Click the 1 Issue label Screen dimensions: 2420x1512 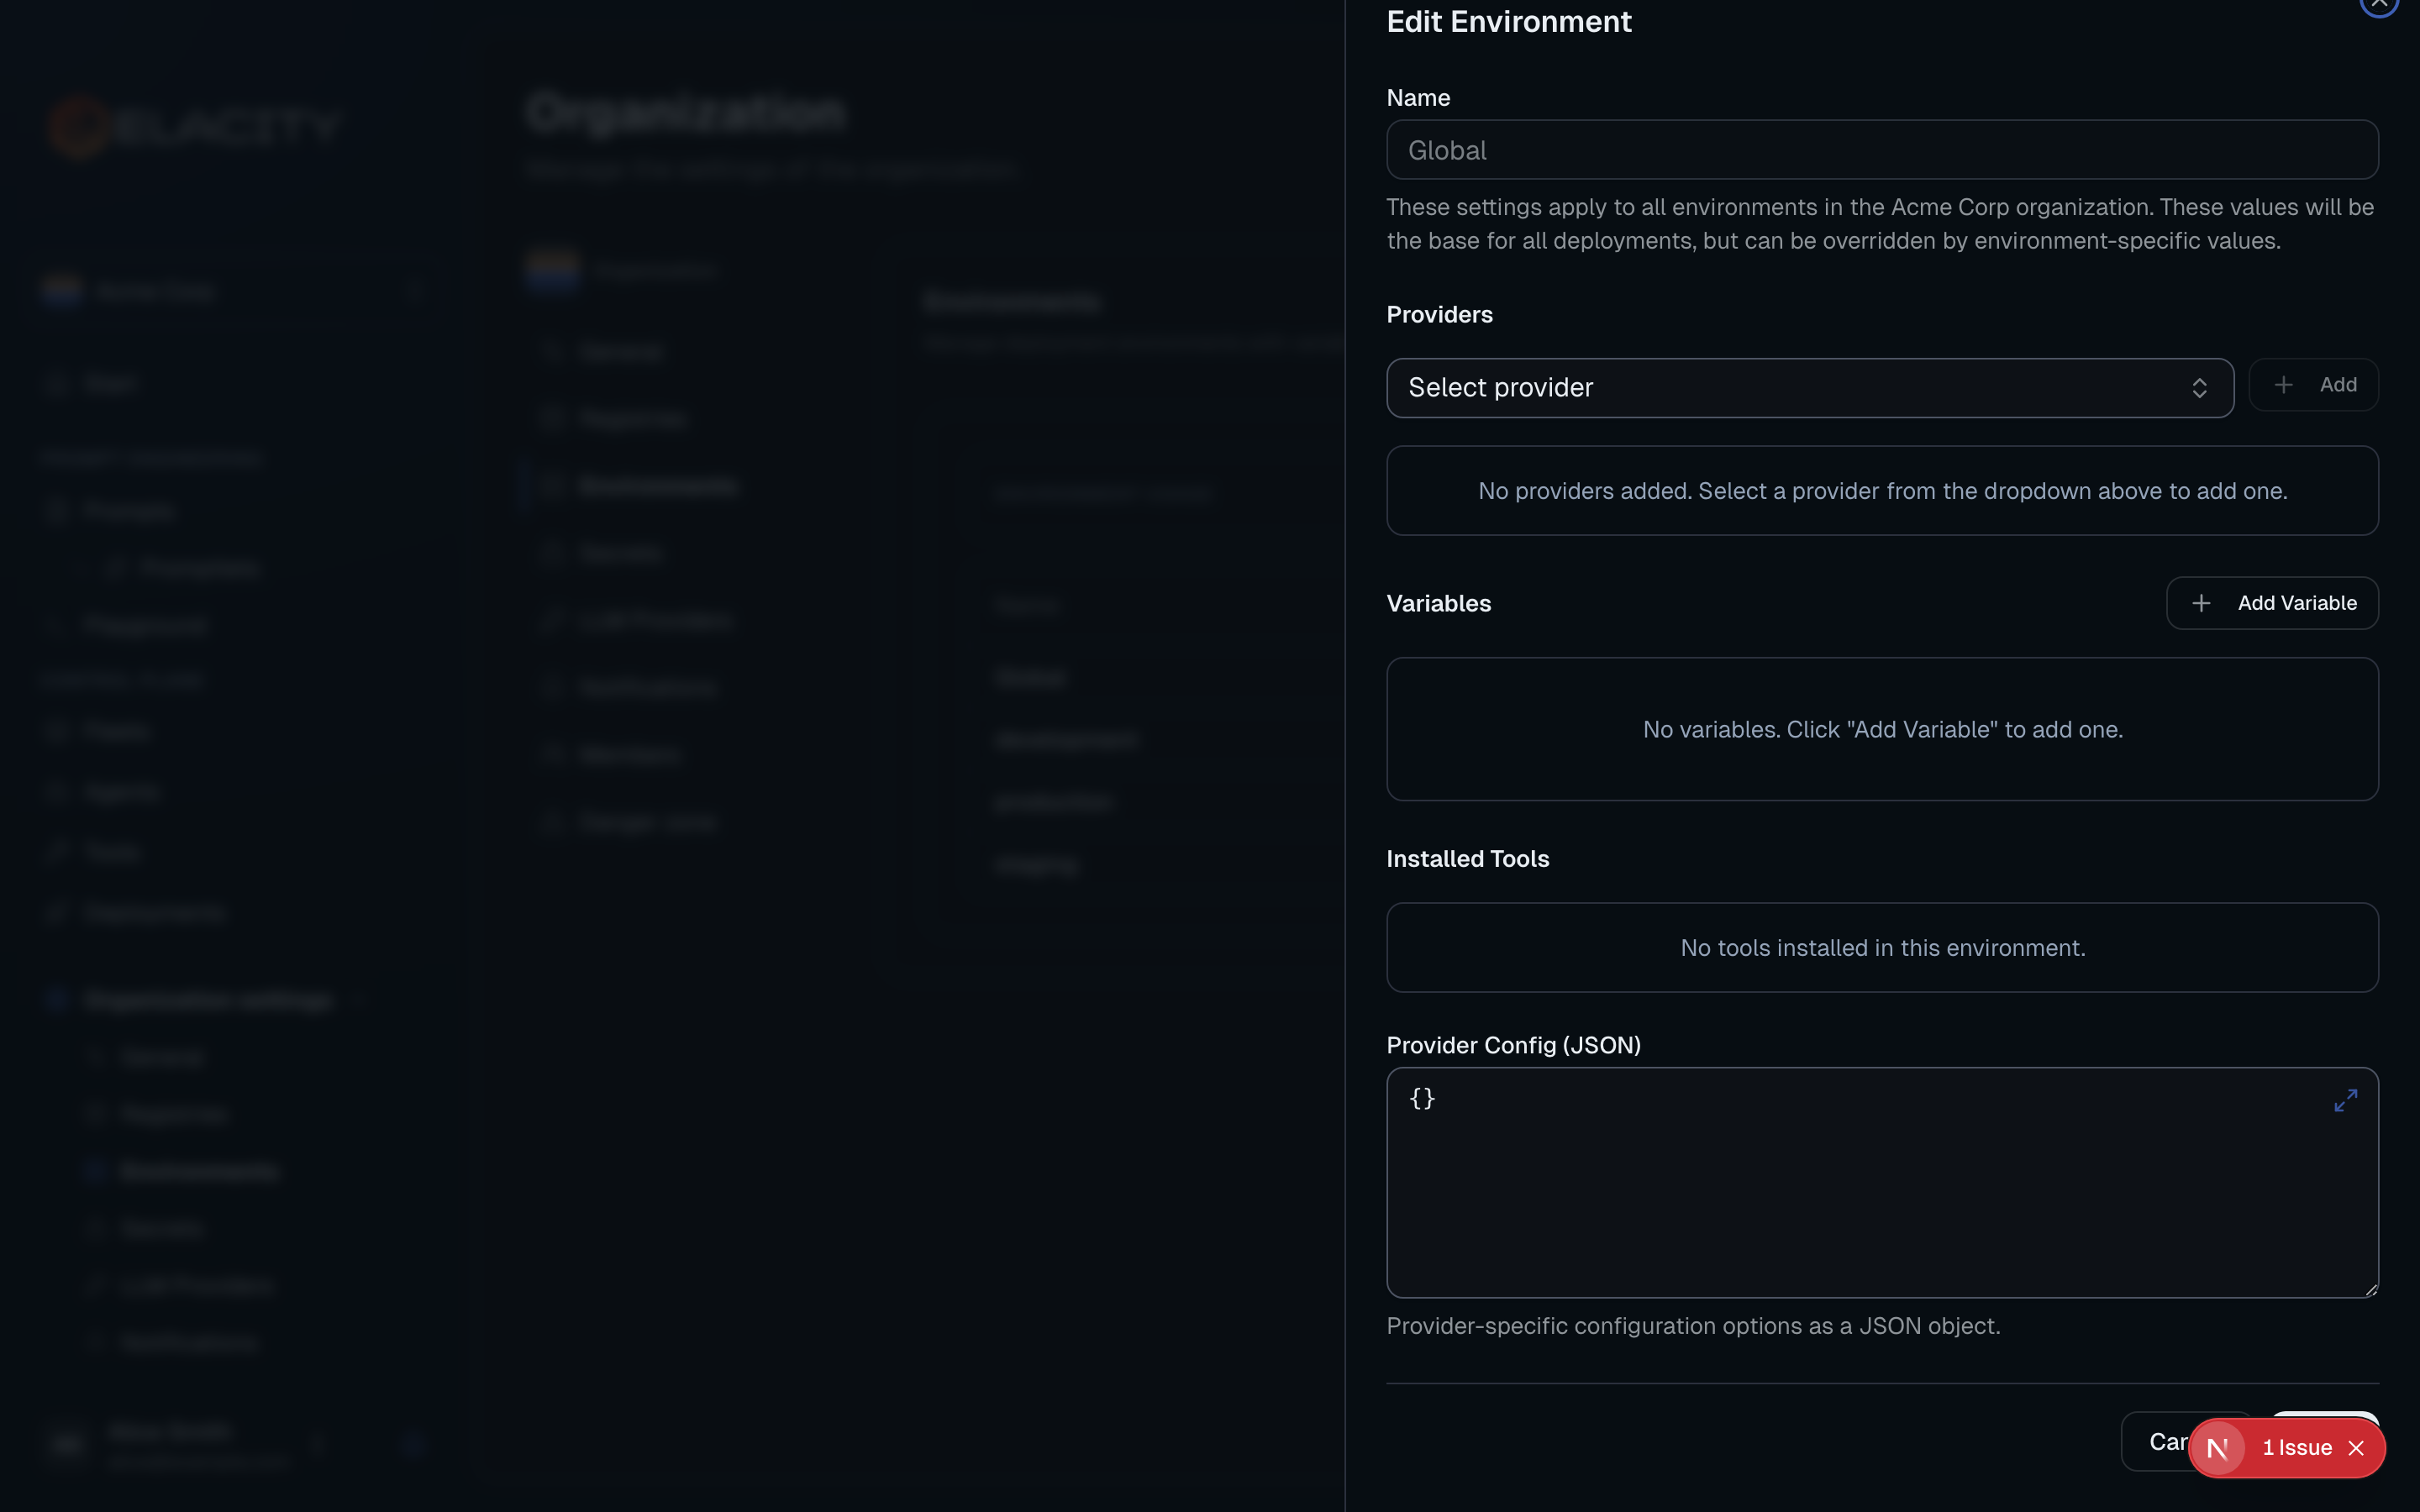[x=2297, y=1447]
